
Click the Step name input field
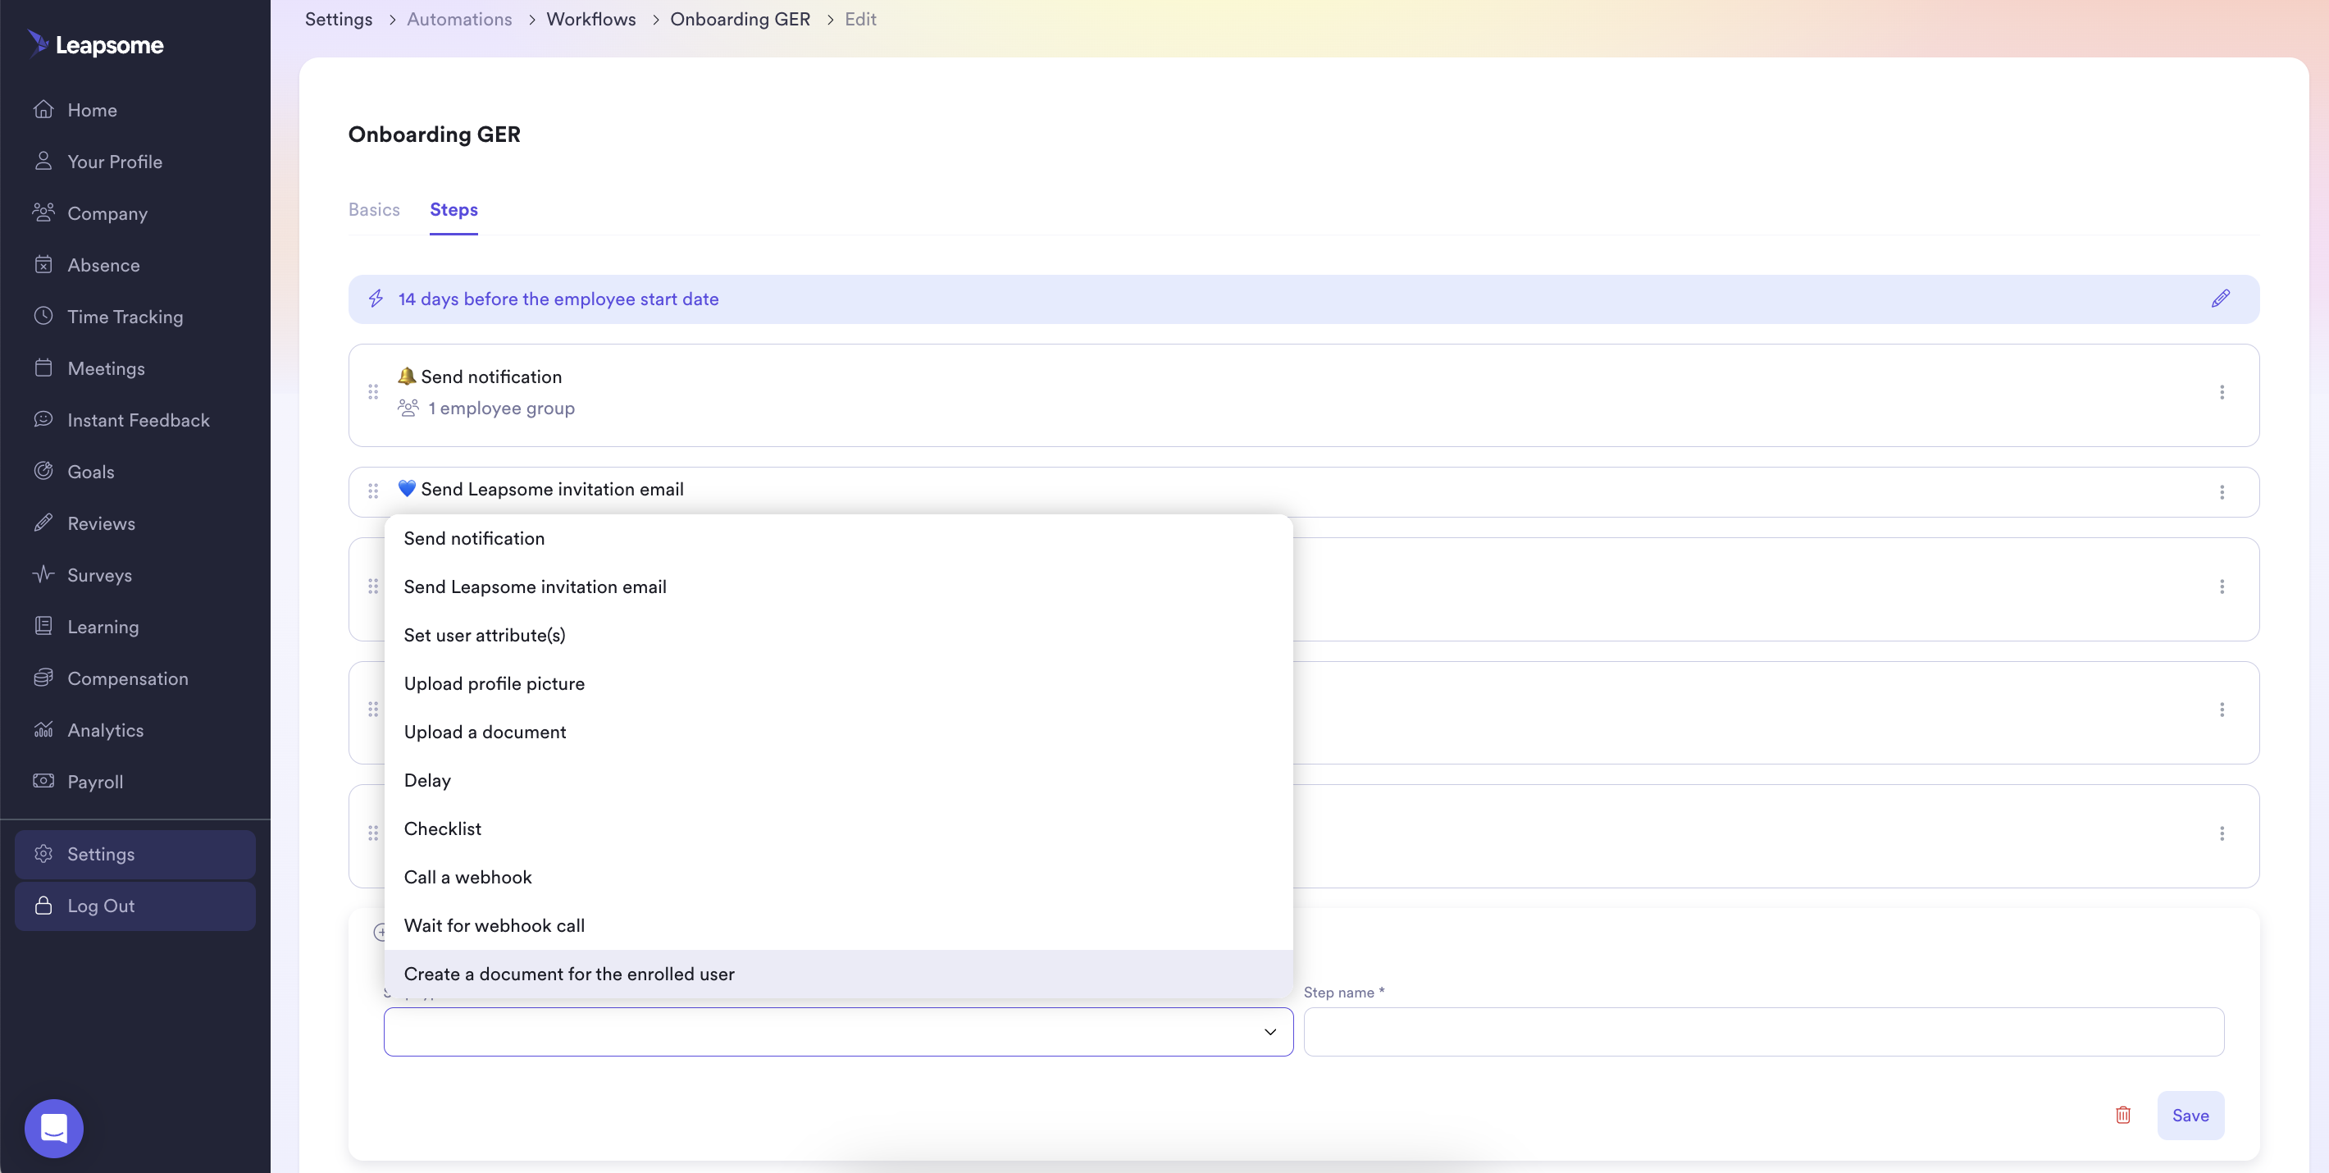(x=1763, y=1032)
